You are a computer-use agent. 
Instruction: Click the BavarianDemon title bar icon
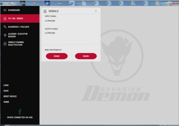pos(1,4)
